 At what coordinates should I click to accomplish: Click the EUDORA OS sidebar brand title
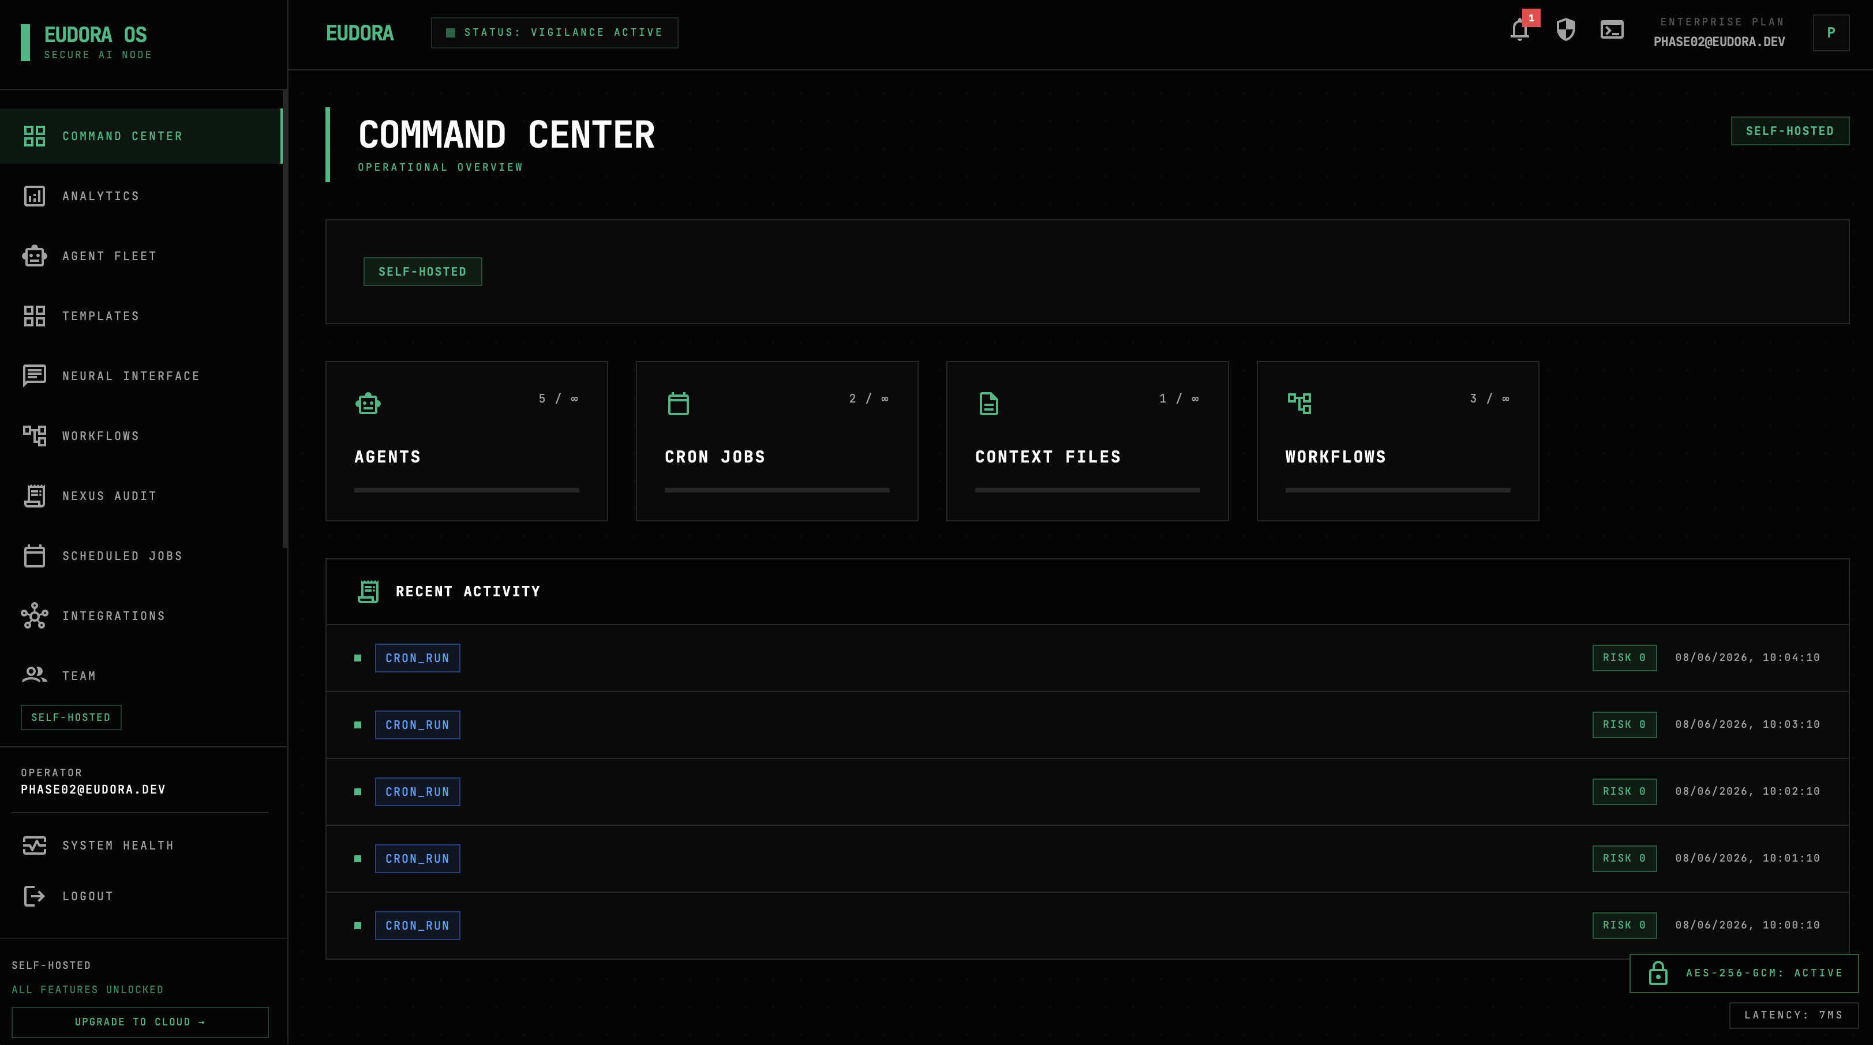pos(95,35)
